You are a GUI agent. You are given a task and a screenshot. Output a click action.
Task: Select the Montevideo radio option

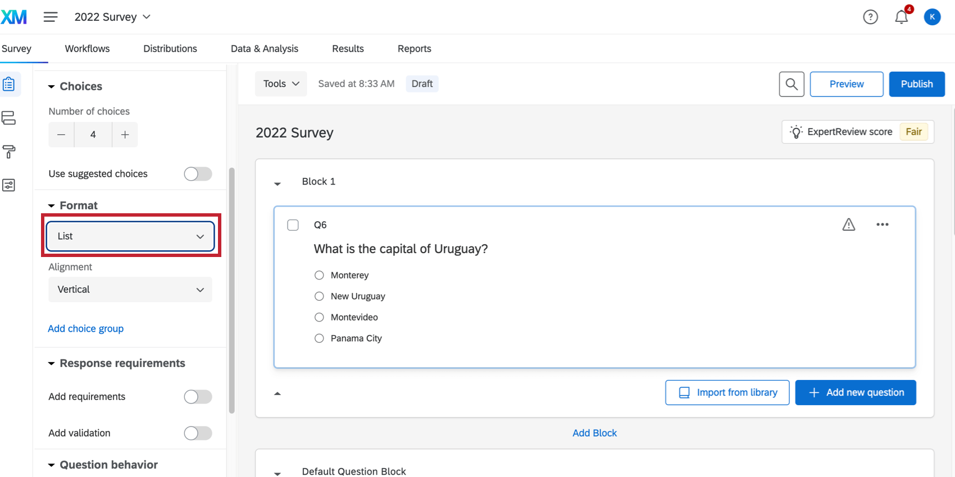(x=319, y=318)
